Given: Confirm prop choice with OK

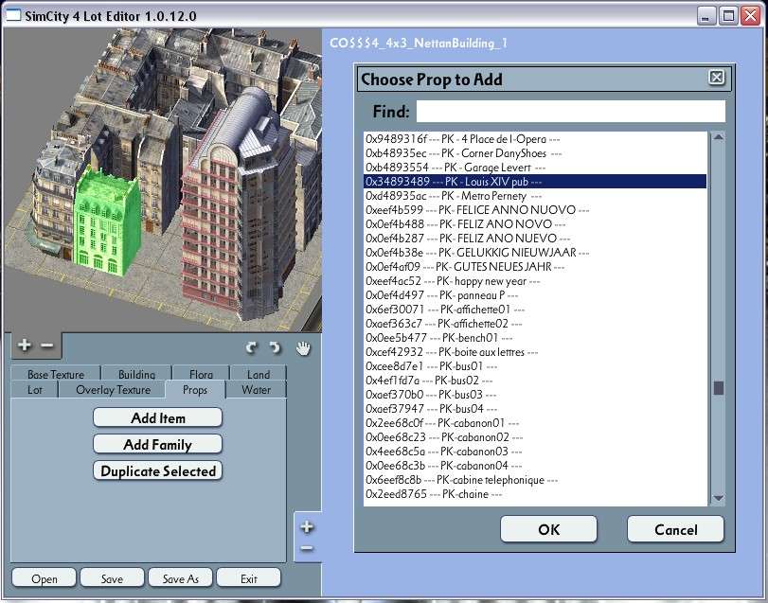Looking at the screenshot, I should pyautogui.click(x=548, y=529).
